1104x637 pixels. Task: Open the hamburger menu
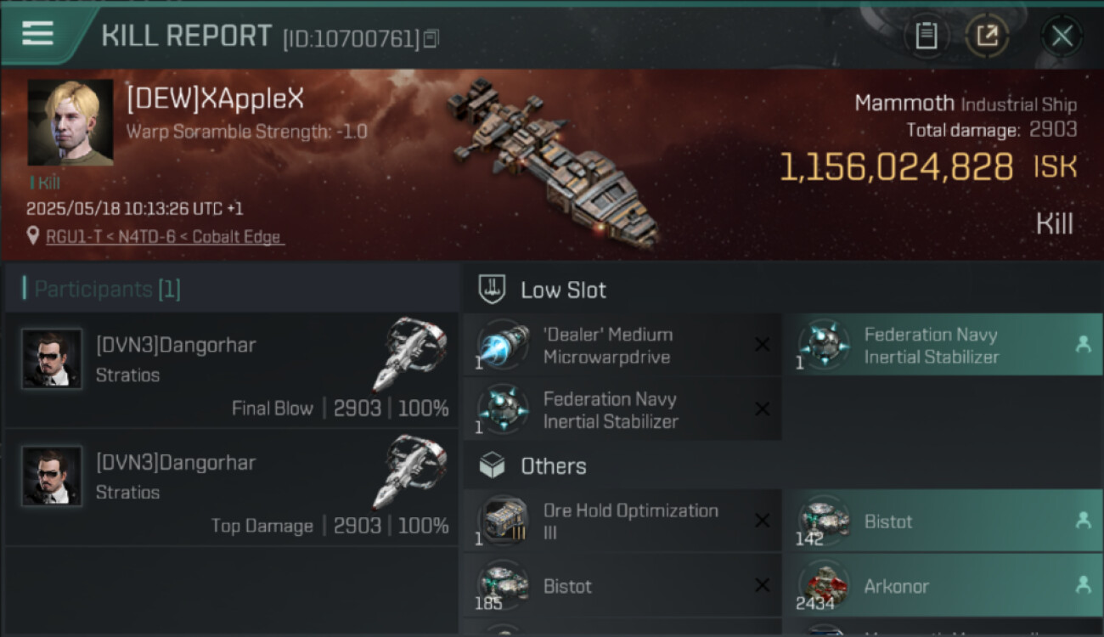pos(38,34)
